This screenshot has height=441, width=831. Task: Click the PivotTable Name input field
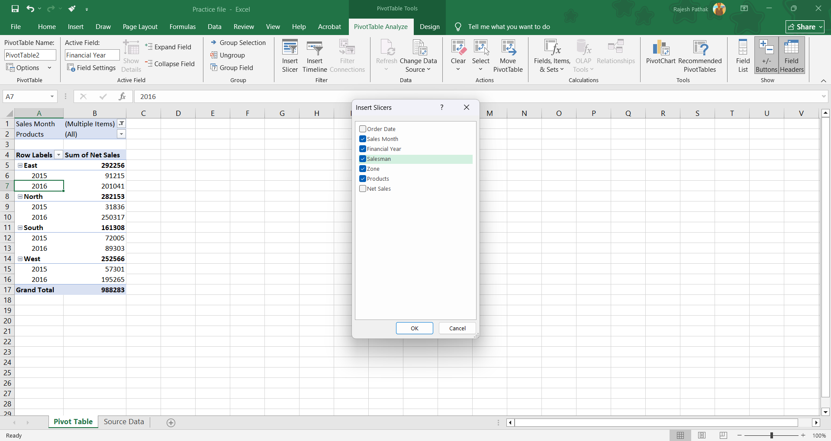[x=30, y=55]
